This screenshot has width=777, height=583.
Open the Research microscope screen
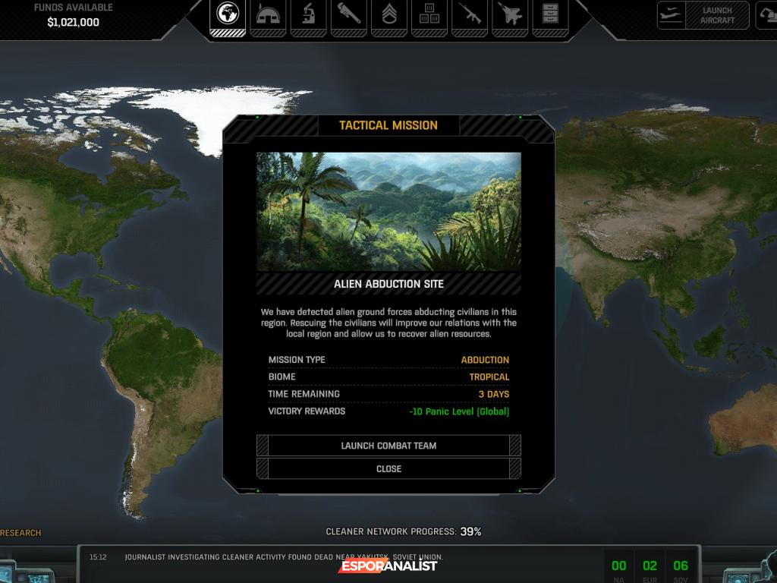pyautogui.click(x=308, y=16)
